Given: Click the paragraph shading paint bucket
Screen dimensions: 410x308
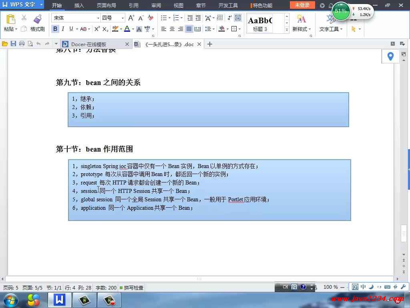Looking at the screenshot, I should (x=221, y=29).
